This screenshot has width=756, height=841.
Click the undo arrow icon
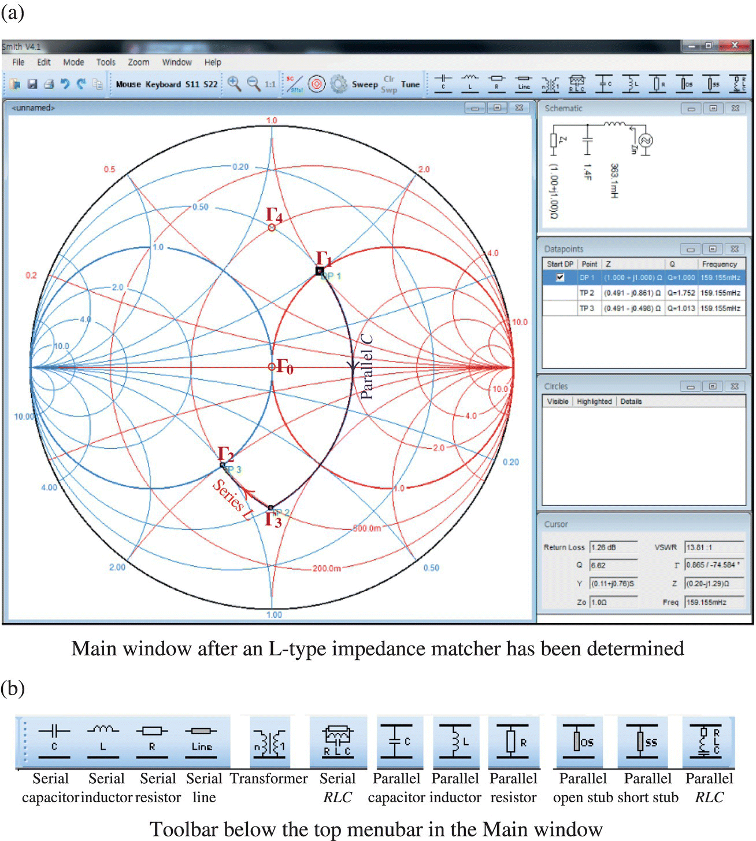(65, 84)
